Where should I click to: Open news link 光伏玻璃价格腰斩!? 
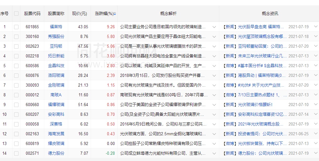coord(255,105)
